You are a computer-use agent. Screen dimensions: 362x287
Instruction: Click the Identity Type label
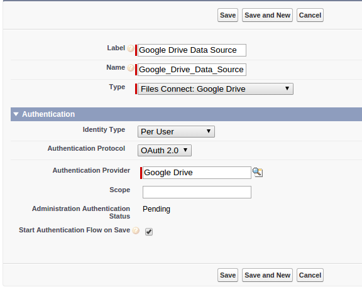[104, 129]
